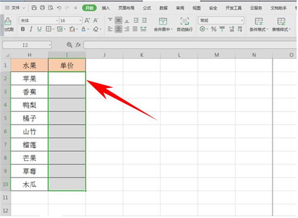Image resolution: width=298 pixels, height=218 pixels.
Task: Open fill color dropdown arrow
Action: click(x=77, y=29)
